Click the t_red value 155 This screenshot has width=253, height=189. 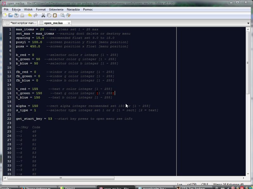coord(35,89)
